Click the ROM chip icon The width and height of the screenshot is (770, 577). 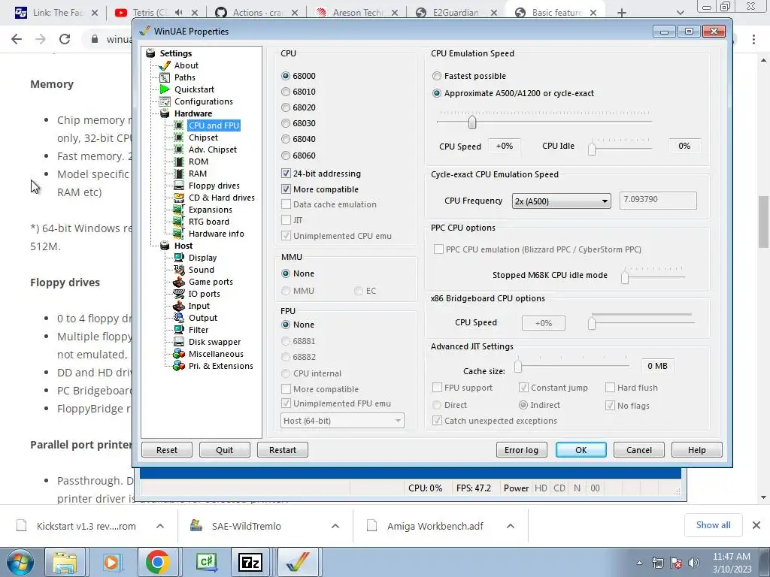(179, 162)
